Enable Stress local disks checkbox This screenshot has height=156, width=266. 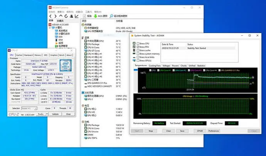[x=138, y=57]
